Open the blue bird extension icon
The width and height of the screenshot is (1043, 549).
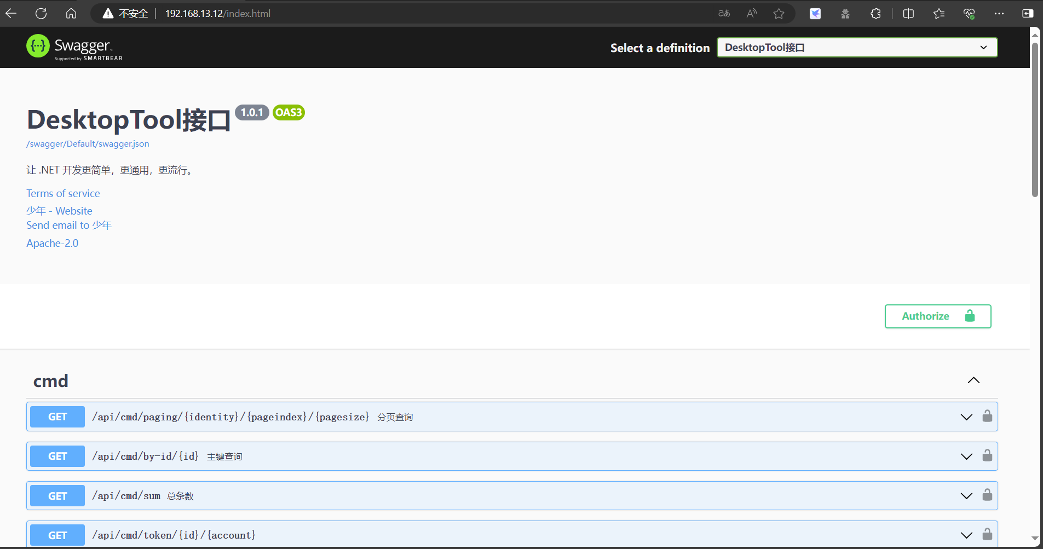[x=815, y=14]
